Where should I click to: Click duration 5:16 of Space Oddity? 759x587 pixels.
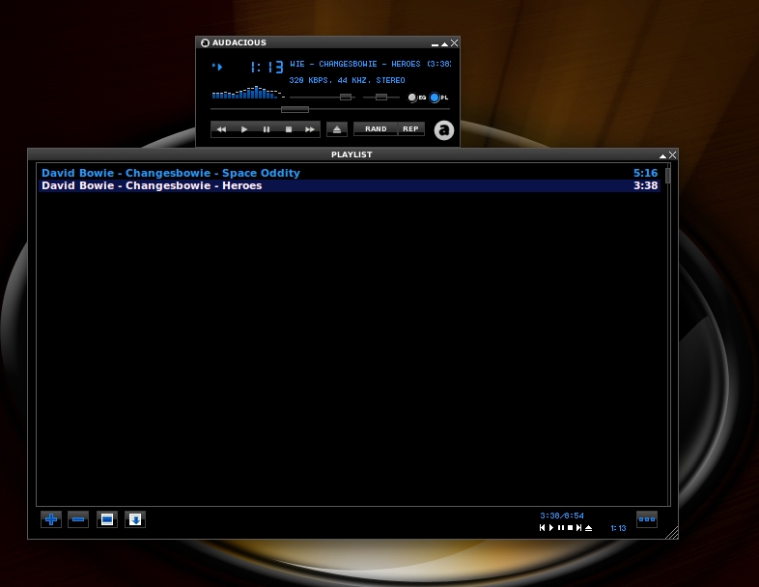646,173
